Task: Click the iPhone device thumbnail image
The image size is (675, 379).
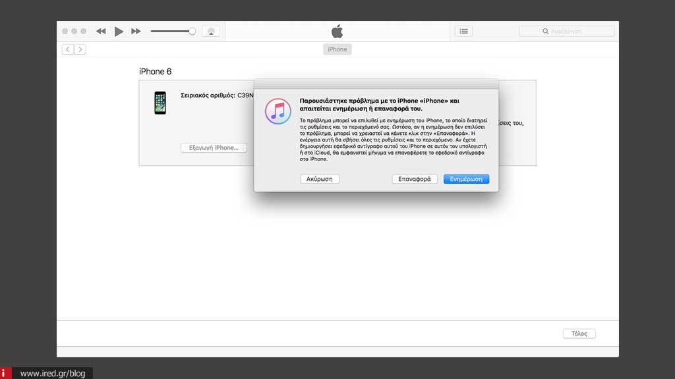Action: click(x=160, y=103)
